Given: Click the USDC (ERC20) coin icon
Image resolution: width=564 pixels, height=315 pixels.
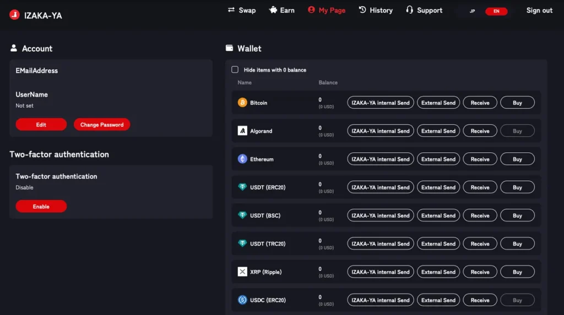Looking at the screenshot, I should [242, 300].
